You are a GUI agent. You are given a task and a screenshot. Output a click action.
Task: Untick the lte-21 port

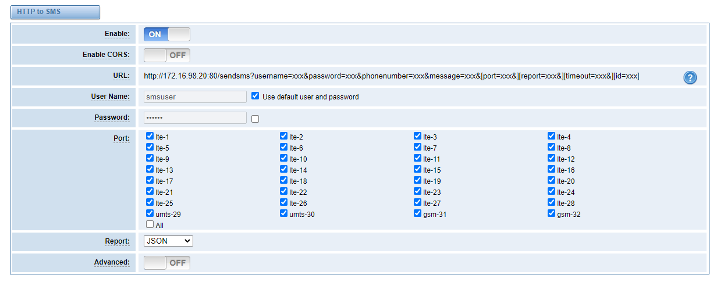150,191
